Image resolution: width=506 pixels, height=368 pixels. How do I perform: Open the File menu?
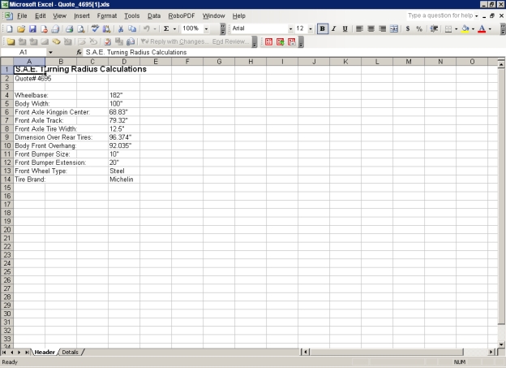pos(22,16)
